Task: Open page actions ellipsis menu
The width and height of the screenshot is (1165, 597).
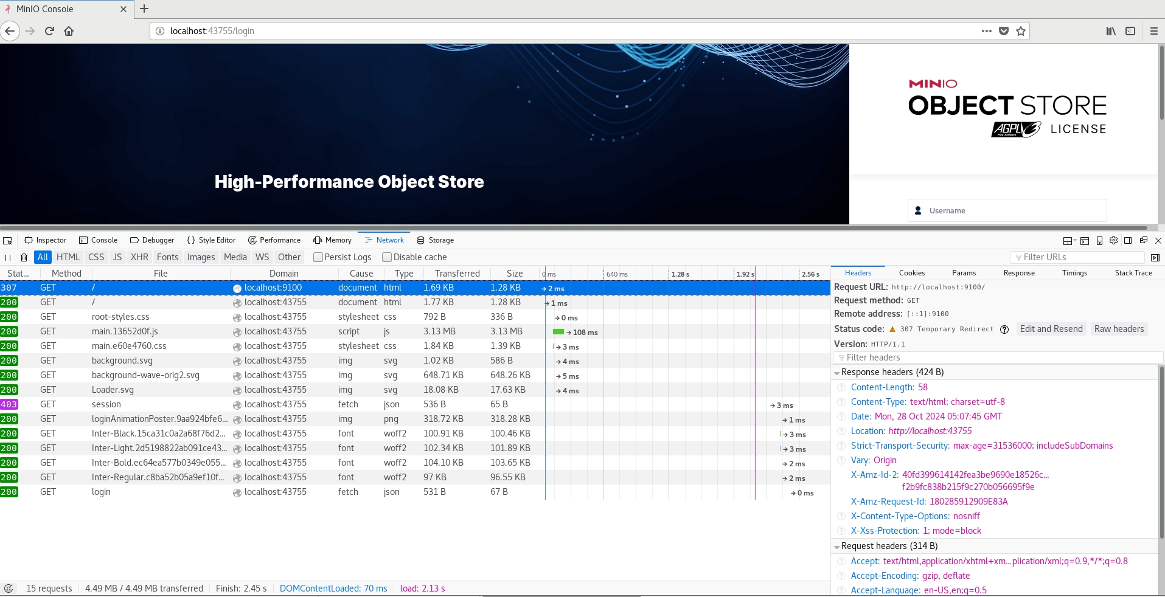Action: [987, 31]
